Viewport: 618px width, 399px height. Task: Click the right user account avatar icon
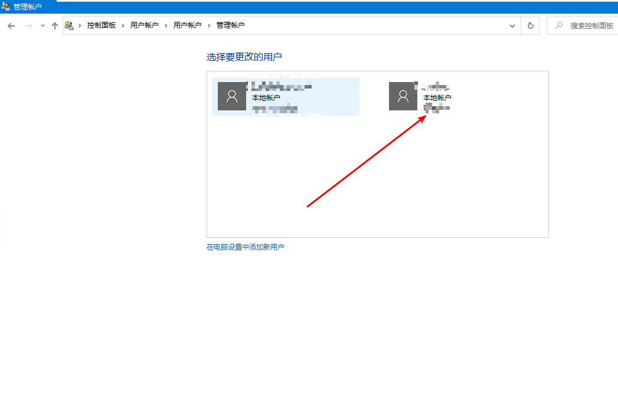[x=403, y=96]
